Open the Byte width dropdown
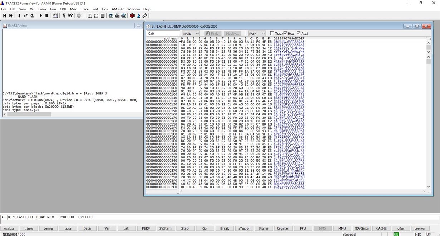 click(x=257, y=34)
